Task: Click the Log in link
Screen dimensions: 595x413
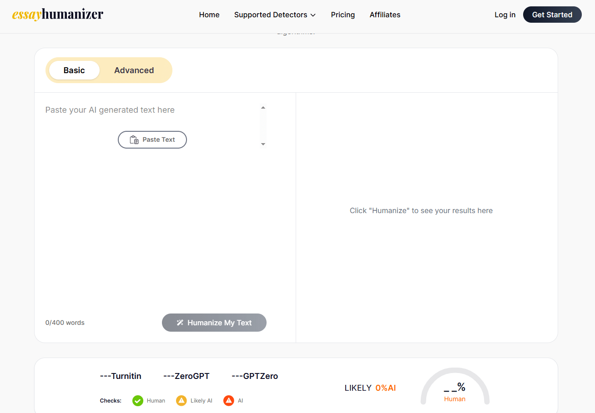Action: point(505,15)
